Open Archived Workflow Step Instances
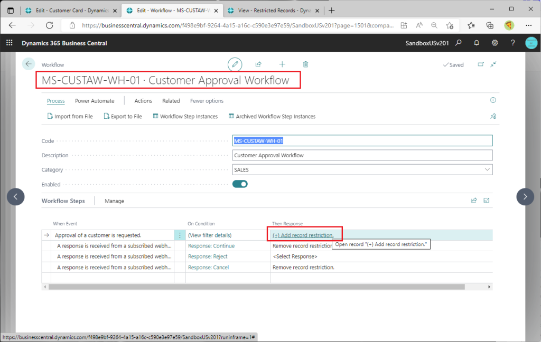This screenshot has height=342, width=541. pyautogui.click(x=272, y=117)
